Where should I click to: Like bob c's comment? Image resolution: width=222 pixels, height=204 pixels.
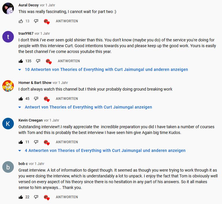point(21,197)
